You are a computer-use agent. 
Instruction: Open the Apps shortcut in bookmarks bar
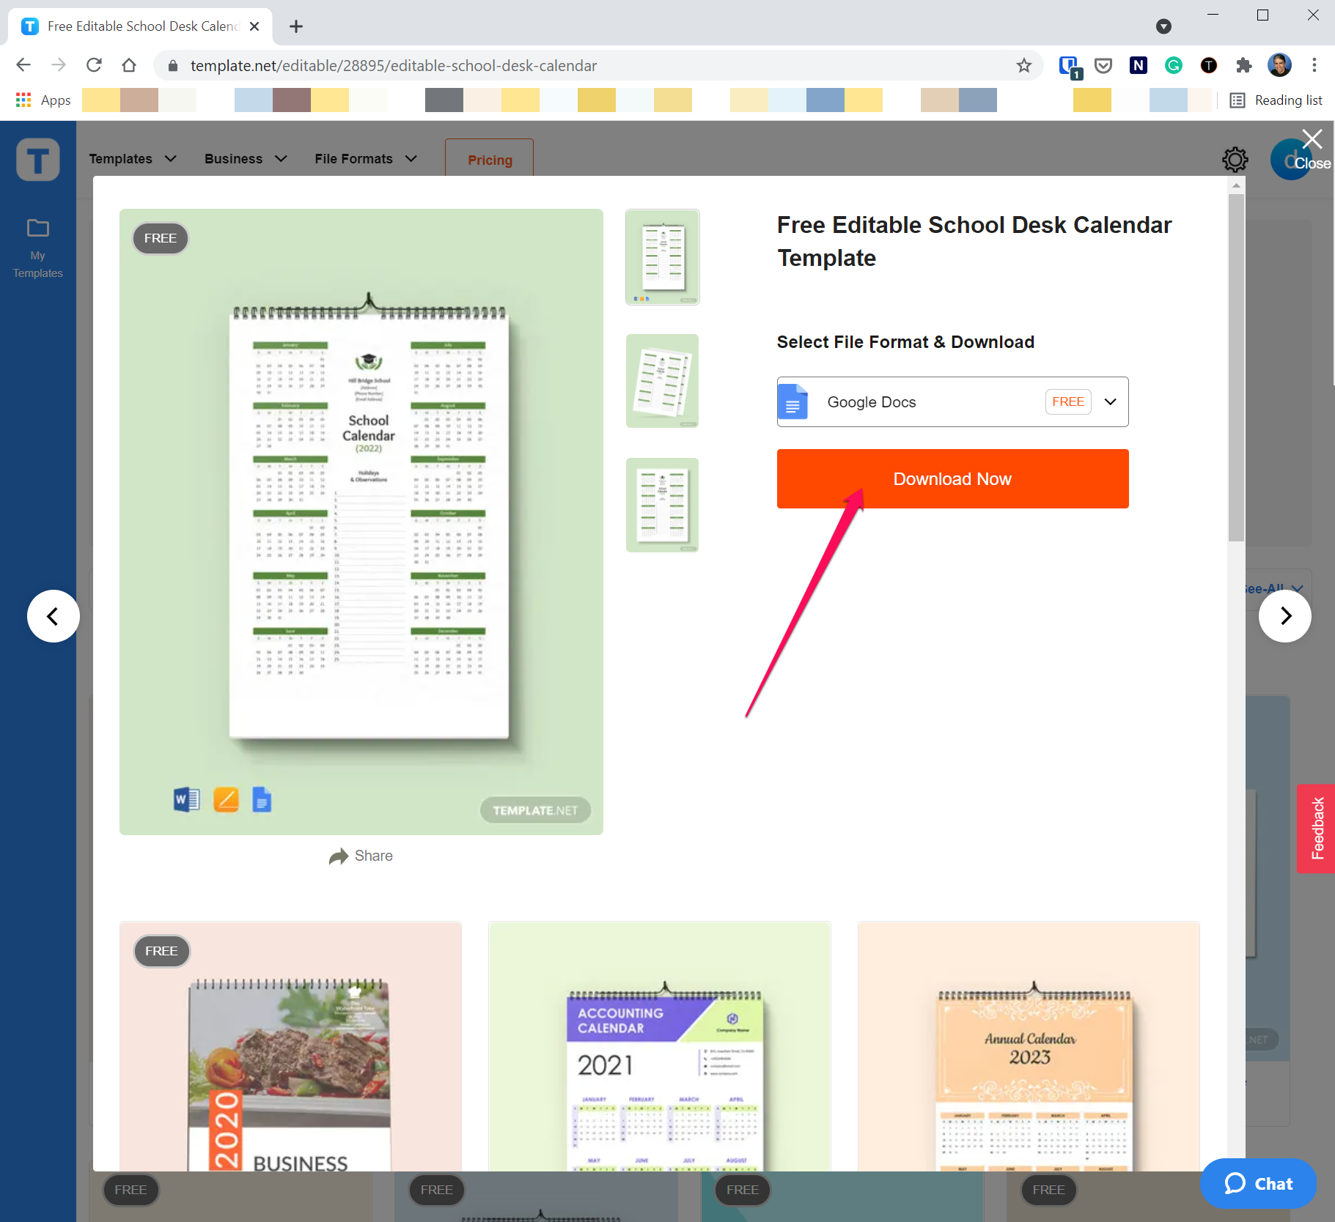[x=44, y=100]
